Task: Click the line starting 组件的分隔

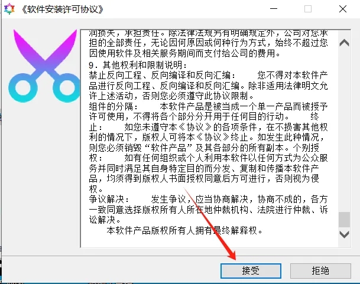Action: (x=208, y=107)
